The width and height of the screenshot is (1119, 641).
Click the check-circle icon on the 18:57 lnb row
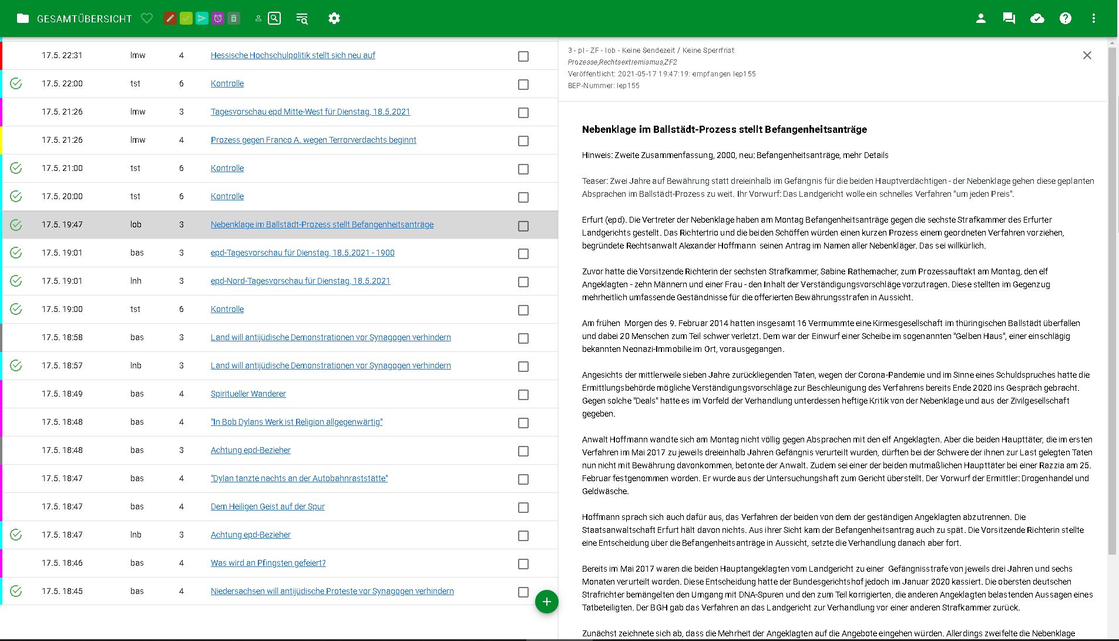(x=16, y=365)
